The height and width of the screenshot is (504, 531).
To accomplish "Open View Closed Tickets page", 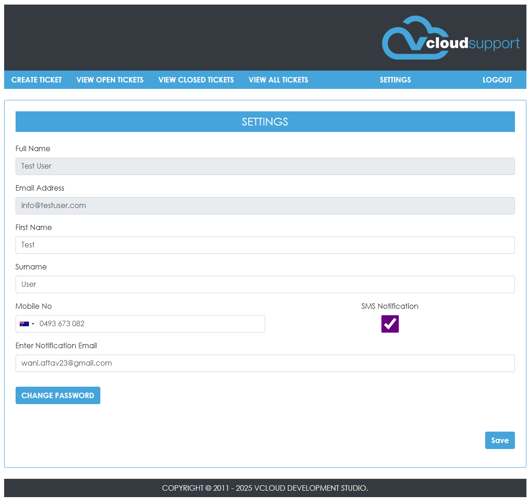I will (x=196, y=80).
